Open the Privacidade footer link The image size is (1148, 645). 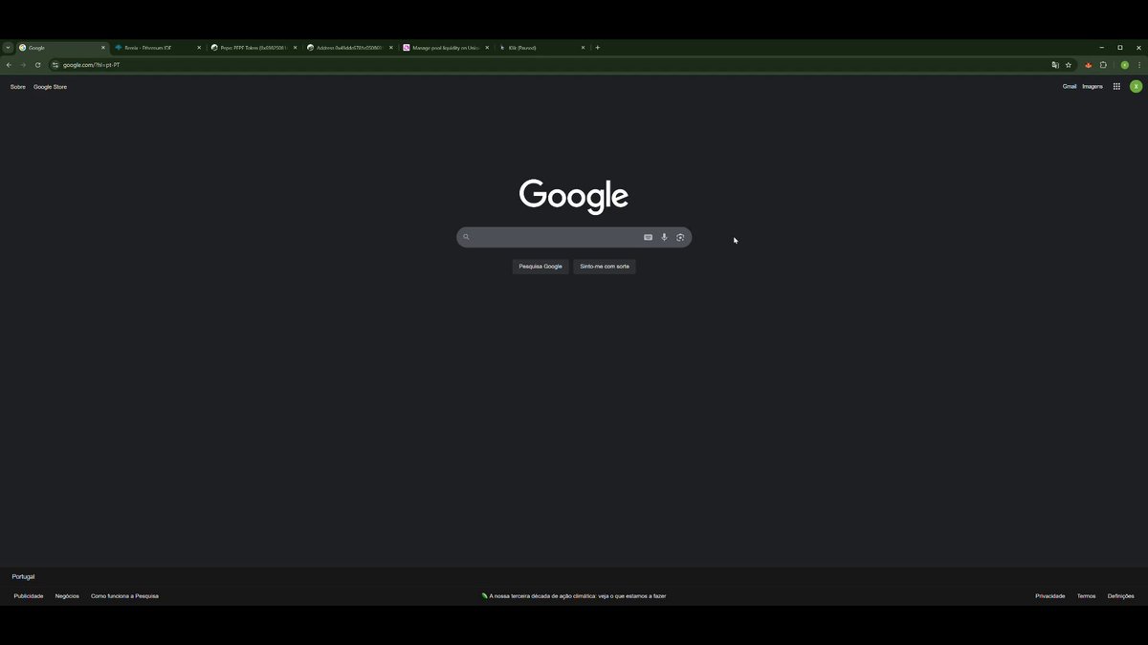tap(1049, 596)
